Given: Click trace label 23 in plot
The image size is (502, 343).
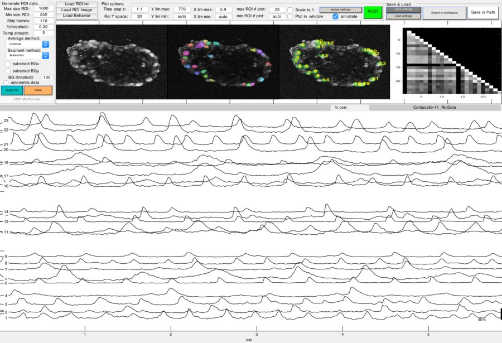Looking at the screenshot, I should pyautogui.click(x=6, y=120).
